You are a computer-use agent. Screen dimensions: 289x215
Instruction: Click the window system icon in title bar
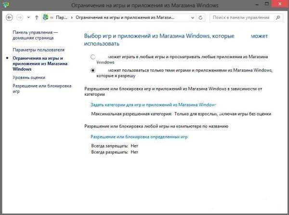[x=6, y=4]
